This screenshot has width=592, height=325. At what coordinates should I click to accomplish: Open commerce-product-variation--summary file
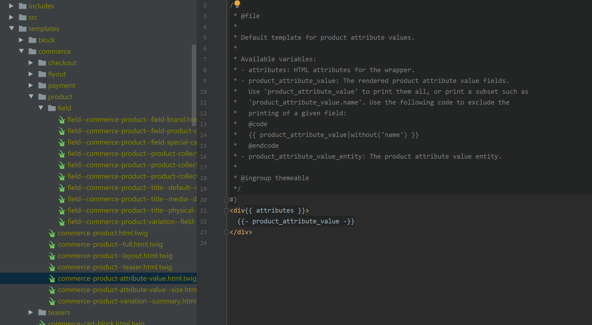(127, 301)
